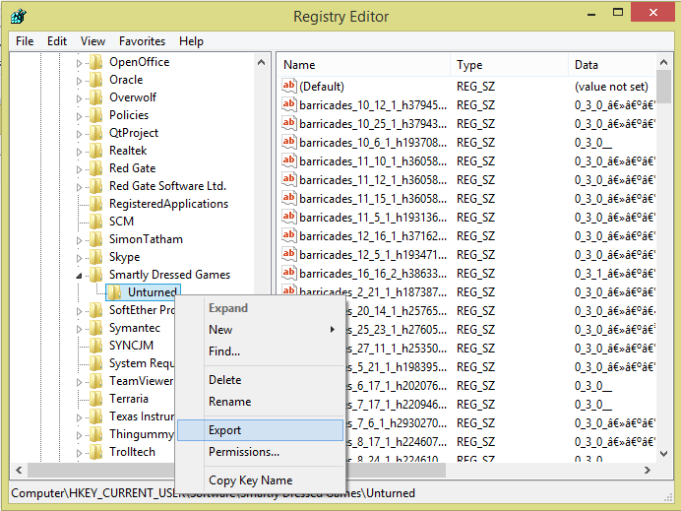Viewport: 681px width, 511px height.
Task: Choose Permissions... from the context menu
Action: (260, 452)
